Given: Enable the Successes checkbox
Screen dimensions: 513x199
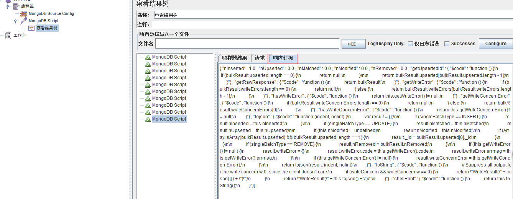Looking at the screenshot, I should [447, 44].
